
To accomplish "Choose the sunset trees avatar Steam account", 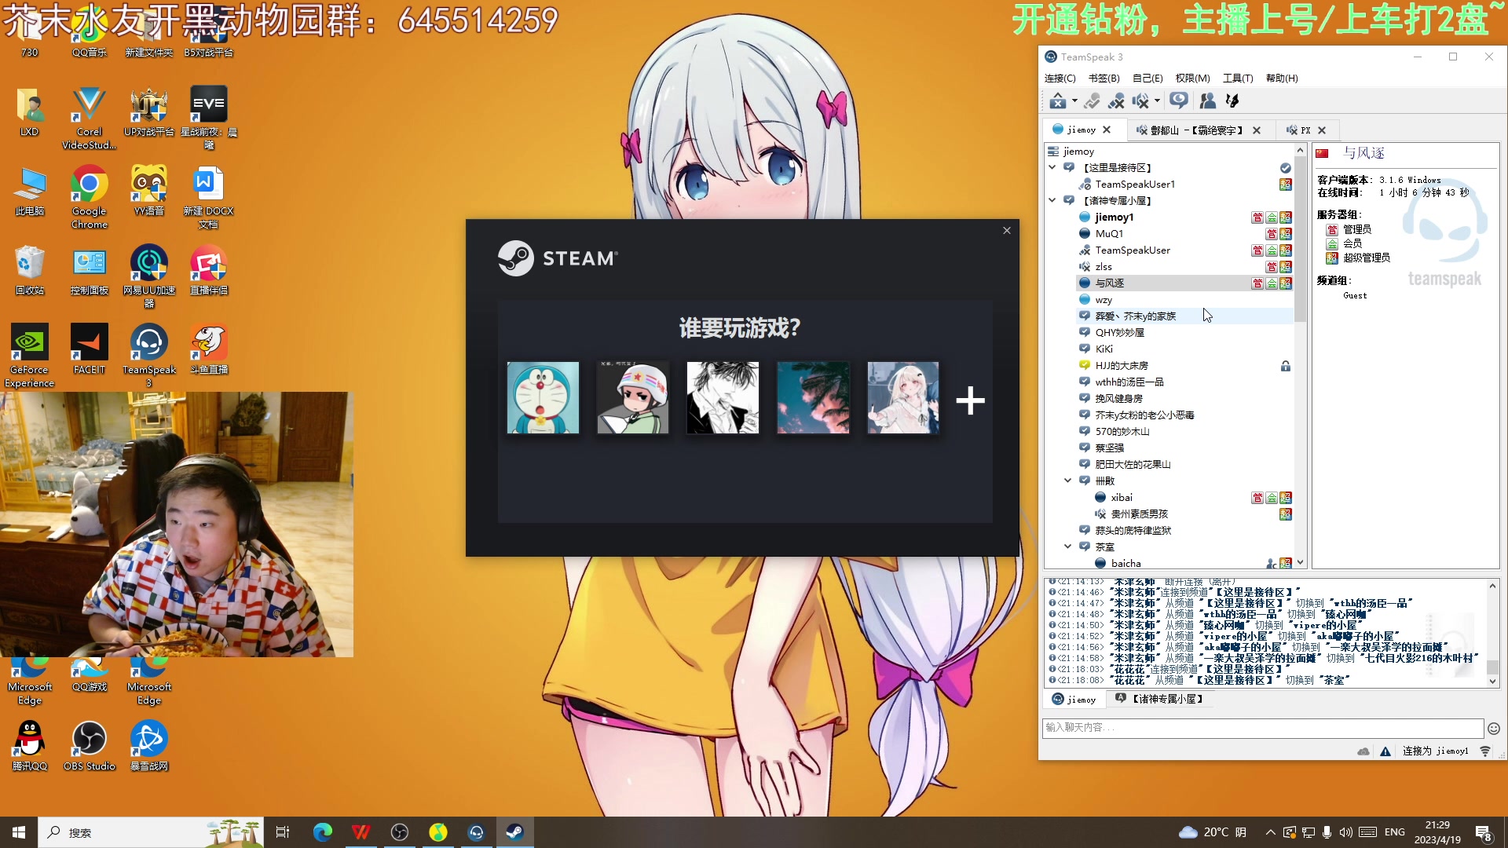I will (813, 397).
